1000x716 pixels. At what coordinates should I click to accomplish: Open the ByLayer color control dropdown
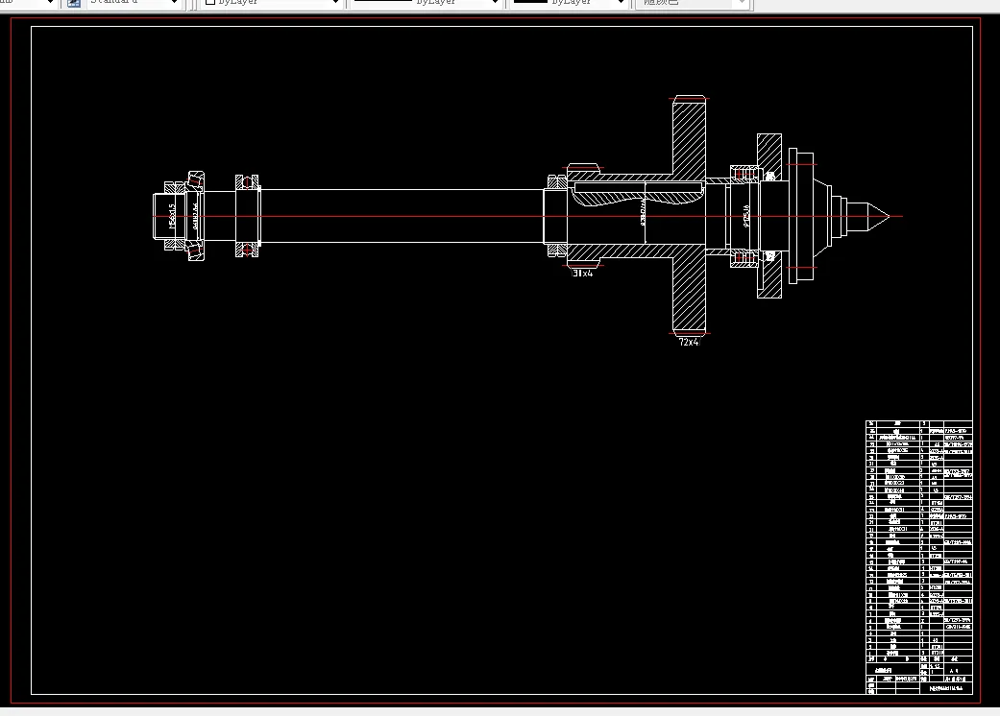tap(272, 3)
